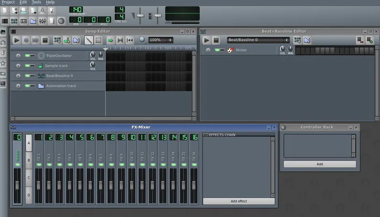This screenshot has width=380, height=217.
Task: Show the Beat+Bassline Editor via main toolbar icon
Action: coord(14,21)
